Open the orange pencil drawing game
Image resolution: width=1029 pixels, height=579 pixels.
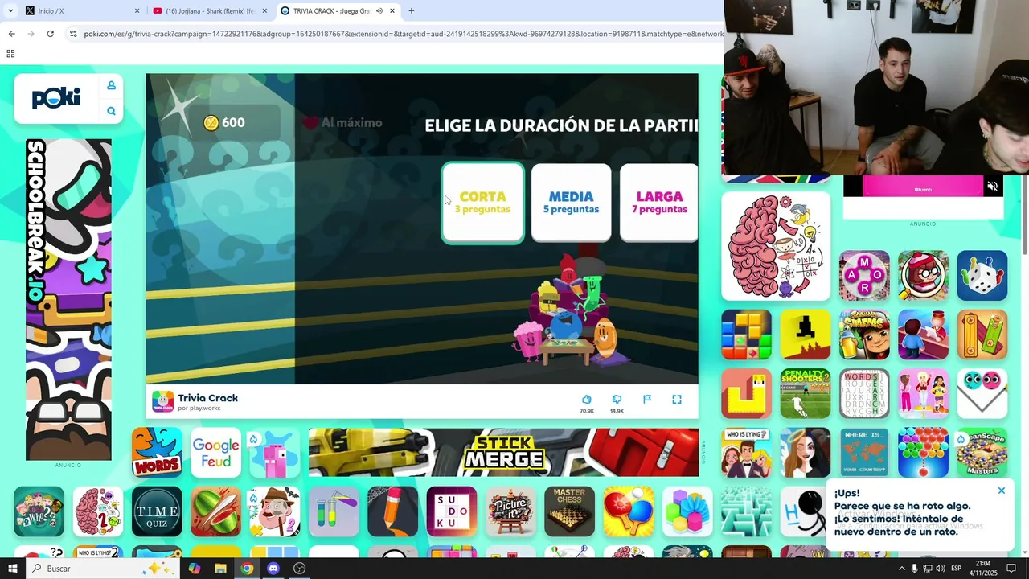pyautogui.click(x=393, y=511)
